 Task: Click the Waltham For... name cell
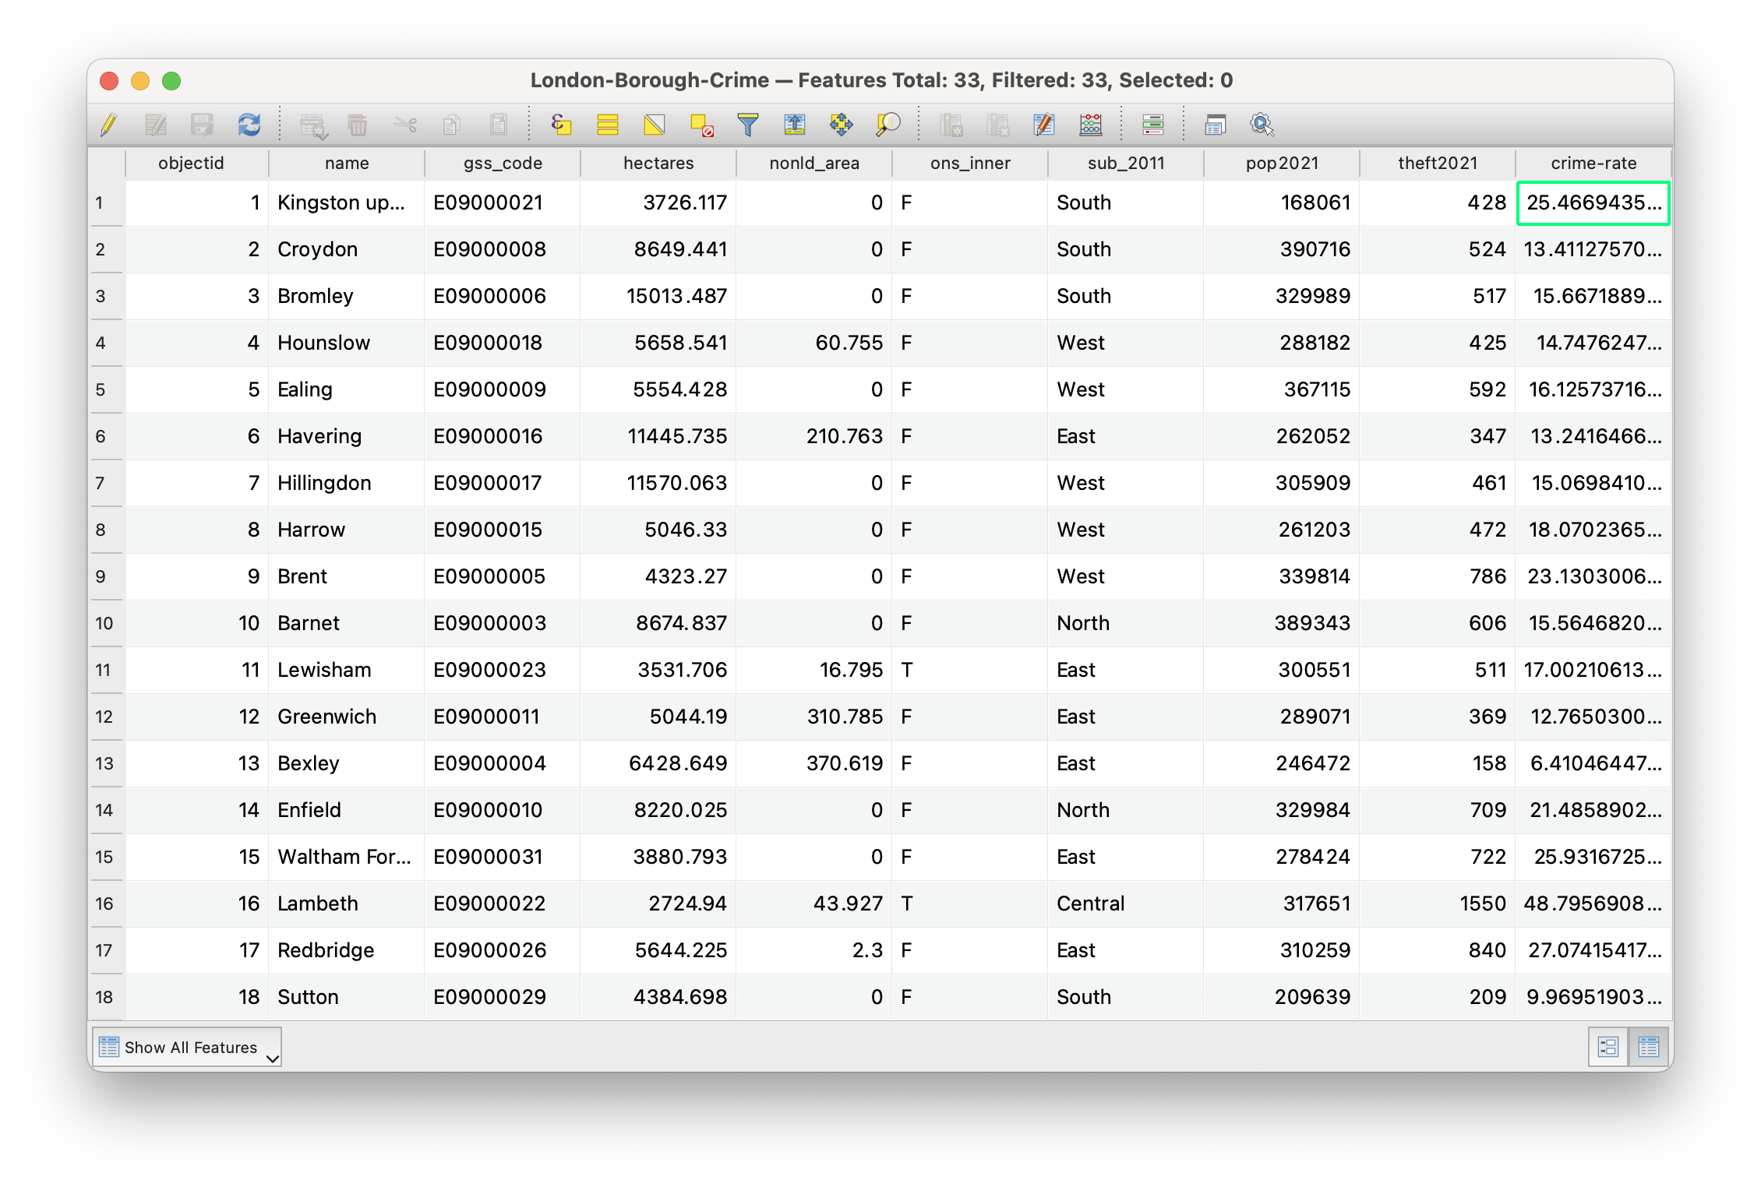347,858
